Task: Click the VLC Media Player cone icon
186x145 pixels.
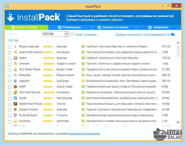Action: coord(15,70)
